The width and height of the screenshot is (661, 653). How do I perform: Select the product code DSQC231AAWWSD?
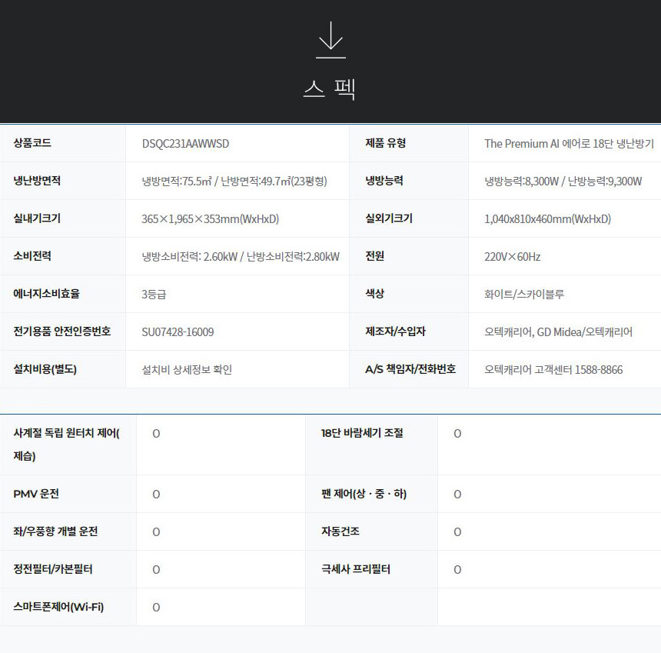[185, 144]
